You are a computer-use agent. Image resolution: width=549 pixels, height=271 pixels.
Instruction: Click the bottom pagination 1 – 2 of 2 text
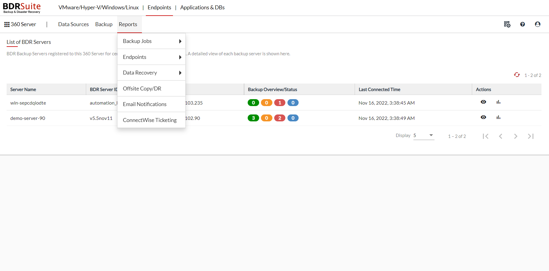coord(457,136)
